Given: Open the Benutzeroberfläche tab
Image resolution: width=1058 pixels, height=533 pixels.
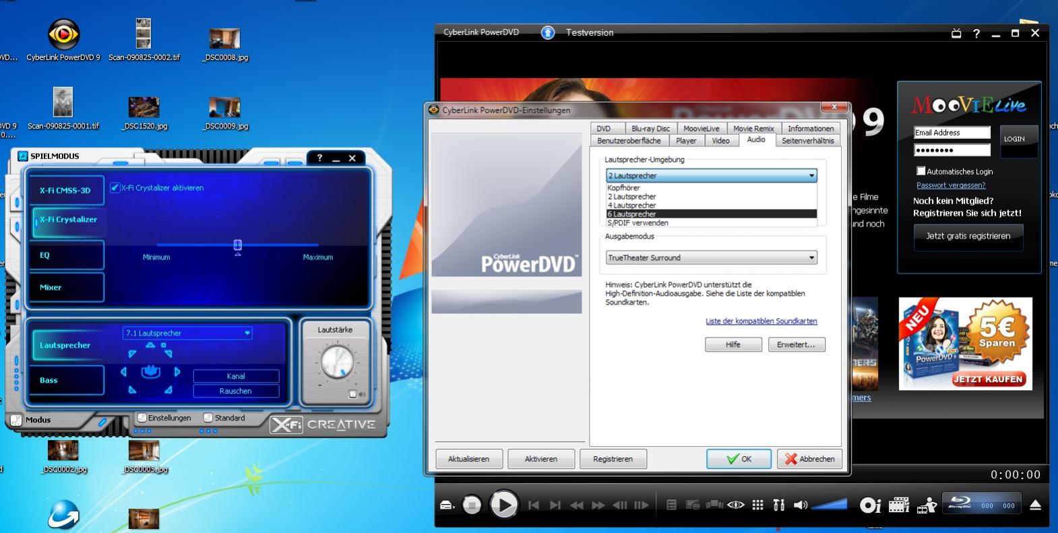Looking at the screenshot, I should pos(629,140).
